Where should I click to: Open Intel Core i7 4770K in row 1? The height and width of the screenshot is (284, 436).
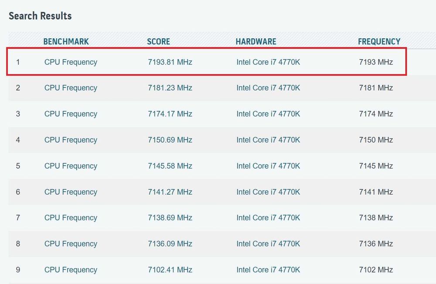(x=268, y=62)
